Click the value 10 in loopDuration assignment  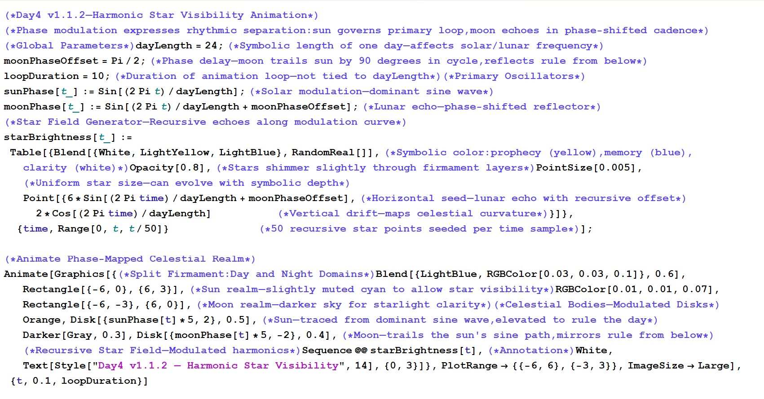pyautogui.click(x=97, y=76)
